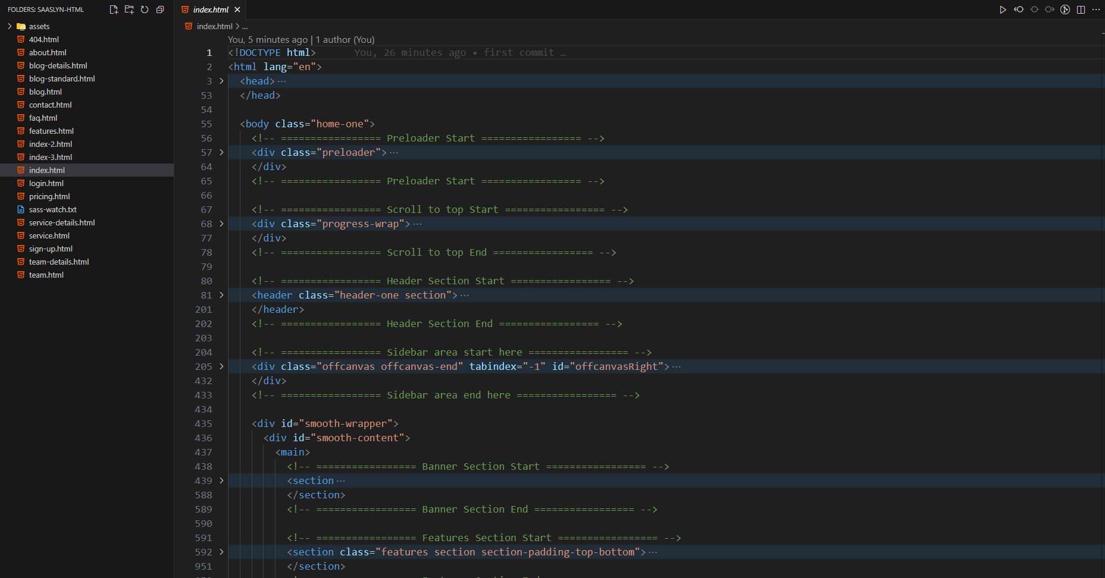Unfold the head tag on line 3
The height and width of the screenshot is (578, 1105).
221,81
